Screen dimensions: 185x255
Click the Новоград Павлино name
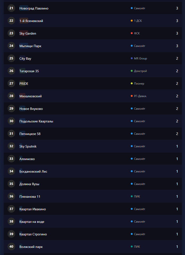(34, 8)
